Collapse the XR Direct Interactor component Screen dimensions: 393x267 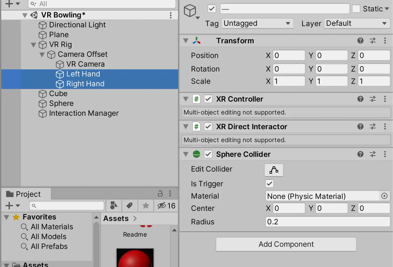[185, 127]
